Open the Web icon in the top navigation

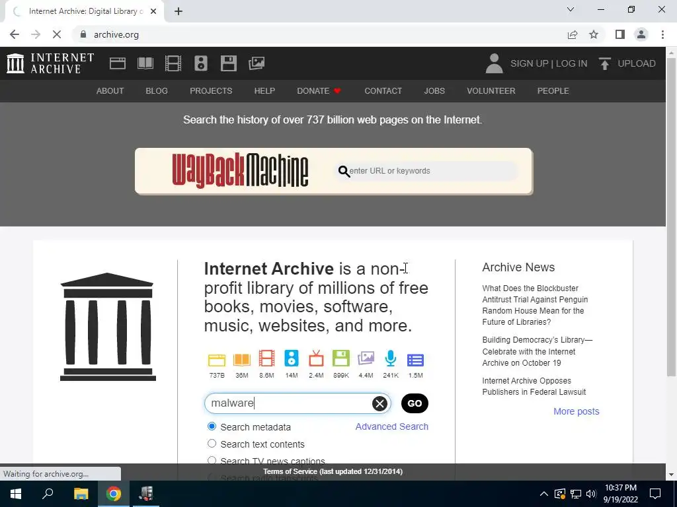pyautogui.click(x=118, y=63)
